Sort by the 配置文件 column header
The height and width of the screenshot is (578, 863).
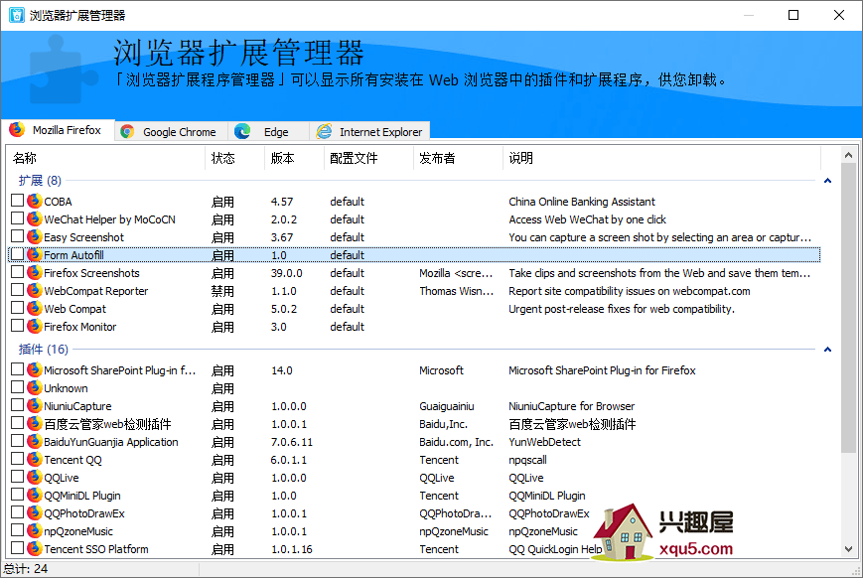[368, 158]
